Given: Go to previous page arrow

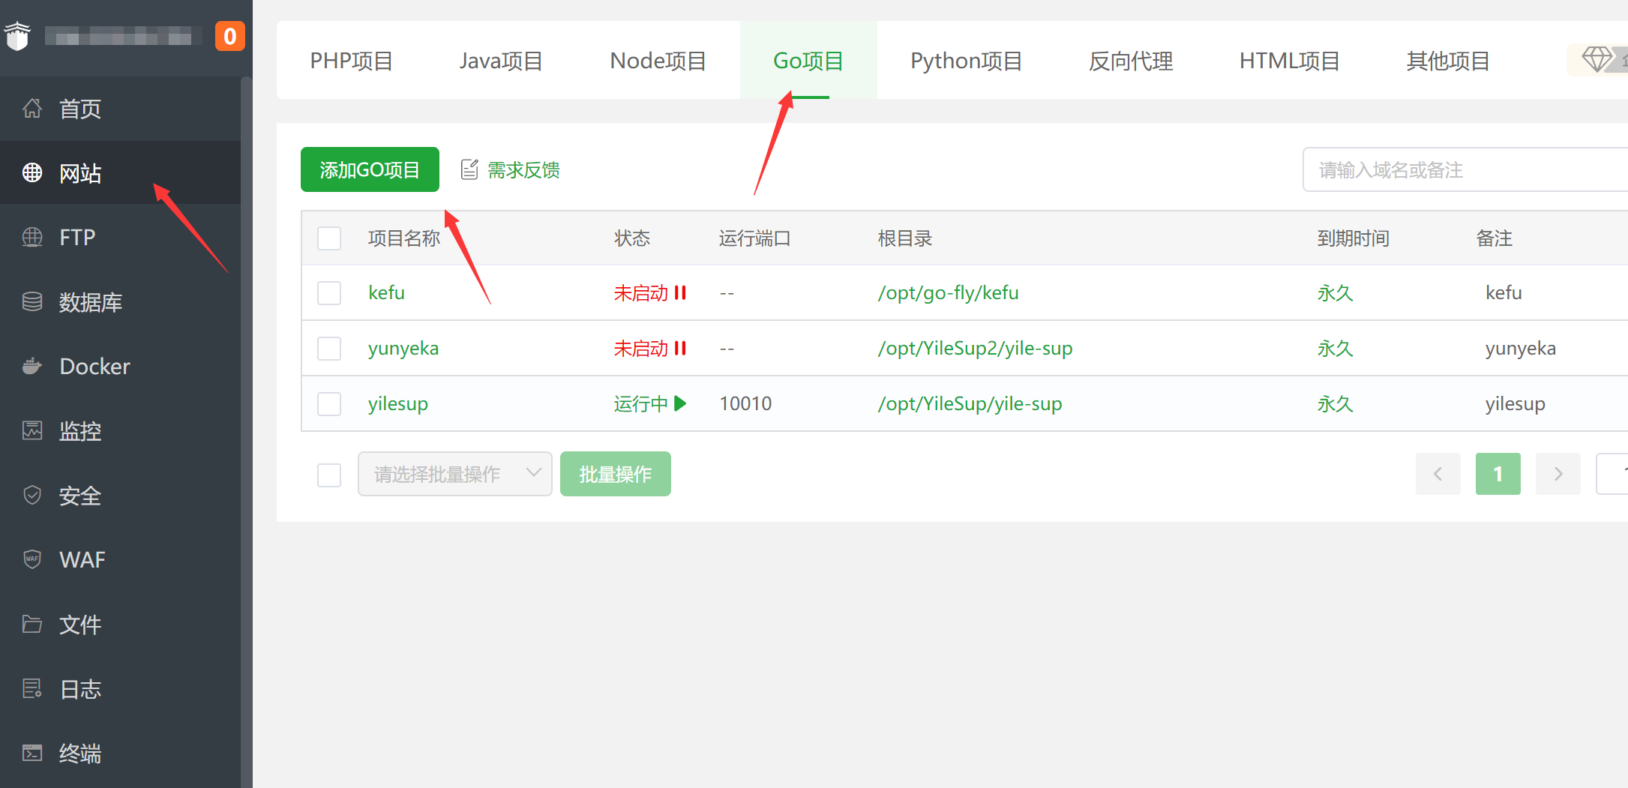Looking at the screenshot, I should click(1438, 474).
